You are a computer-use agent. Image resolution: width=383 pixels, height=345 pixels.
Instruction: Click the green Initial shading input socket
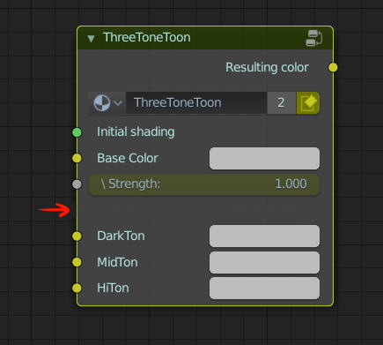pos(77,132)
